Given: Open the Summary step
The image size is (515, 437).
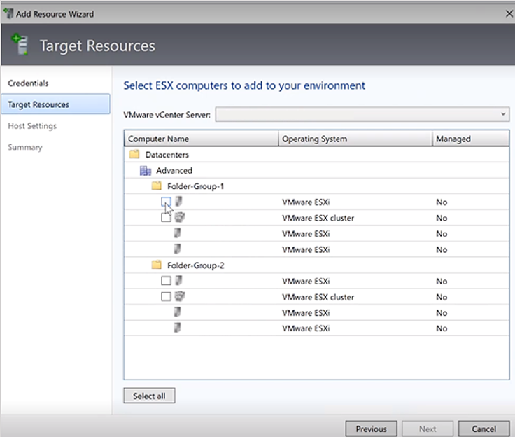Looking at the screenshot, I should 25,147.
